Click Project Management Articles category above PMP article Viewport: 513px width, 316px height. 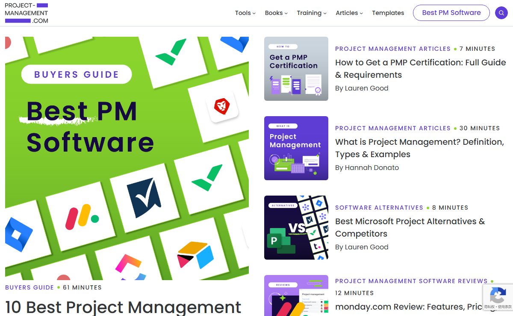(393, 49)
